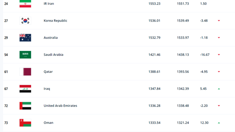Open the Saudi Arabia team link

tap(53, 55)
